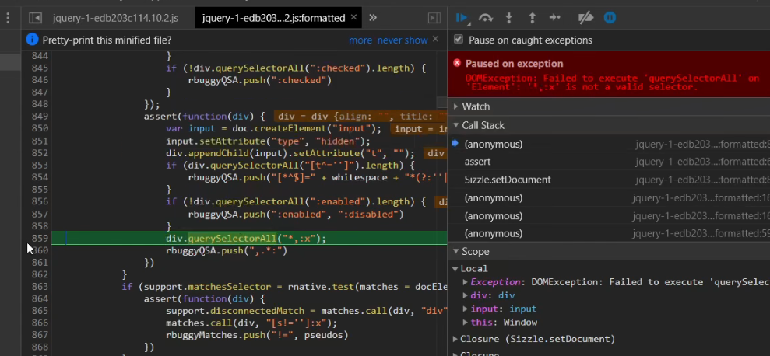Step over next function call
The height and width of the screenshot is (356, 770).
click(x=486, y=17)
